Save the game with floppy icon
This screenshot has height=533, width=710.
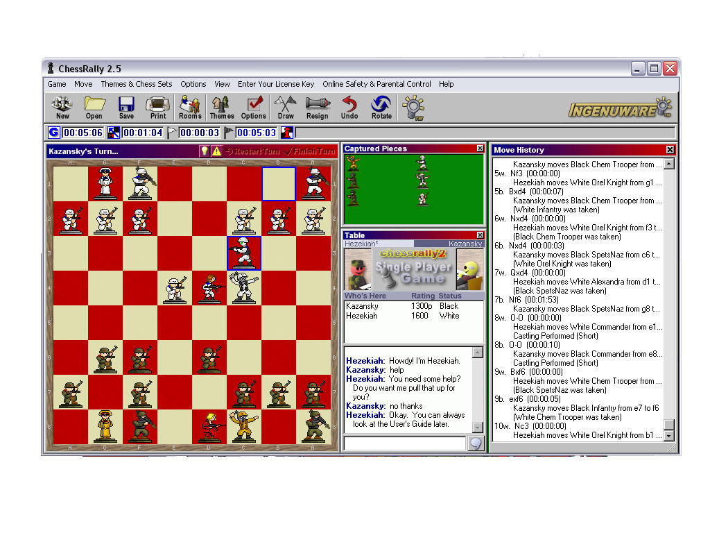(x=126, y=108)
